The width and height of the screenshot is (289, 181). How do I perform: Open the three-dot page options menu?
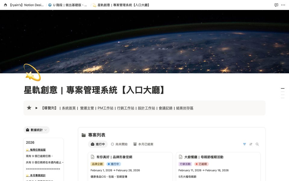coord(283,5)
